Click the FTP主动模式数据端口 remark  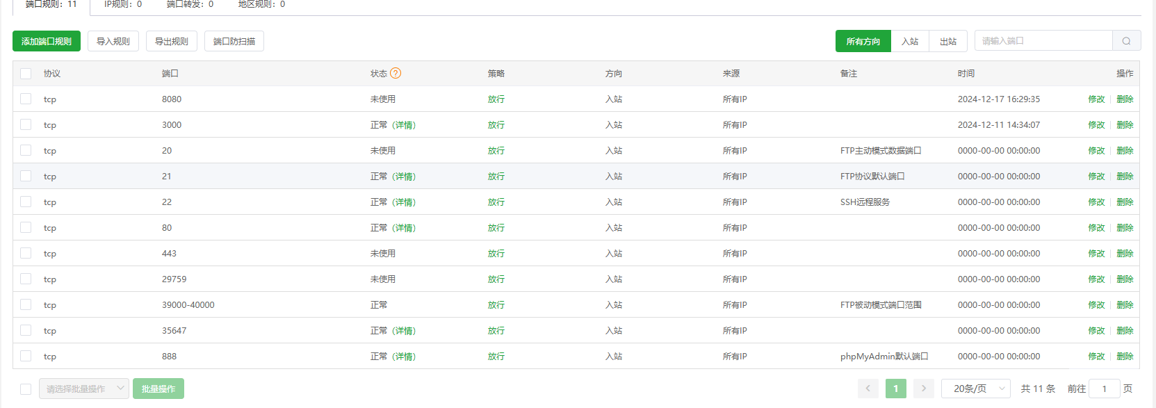pyautogui.click(x=881, y=151)
